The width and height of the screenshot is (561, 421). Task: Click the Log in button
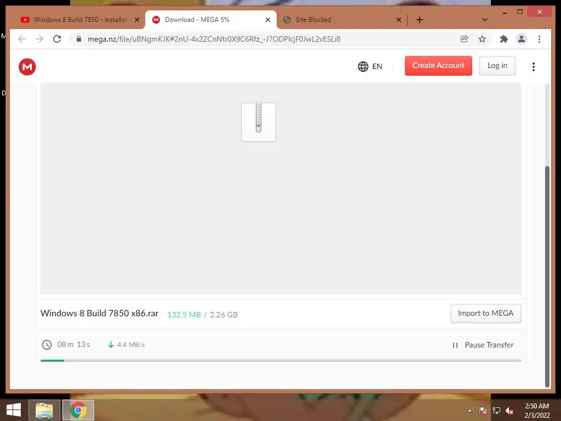click(x=497, y=66)
